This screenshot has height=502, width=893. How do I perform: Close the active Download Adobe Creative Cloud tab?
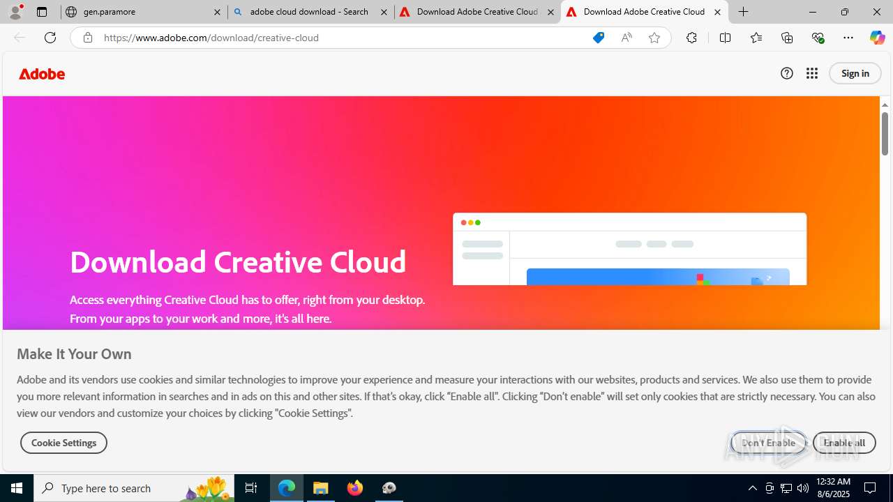tap(717, 12)
